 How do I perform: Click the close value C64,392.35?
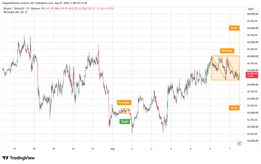click(89, 8)
